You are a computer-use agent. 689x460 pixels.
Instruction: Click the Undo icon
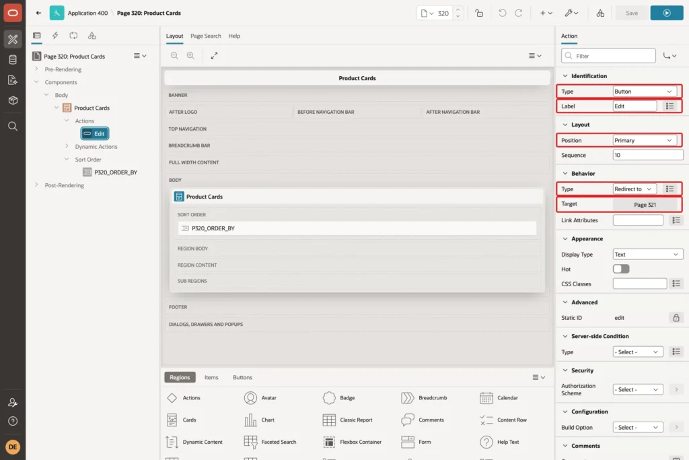tap(502, 13)
